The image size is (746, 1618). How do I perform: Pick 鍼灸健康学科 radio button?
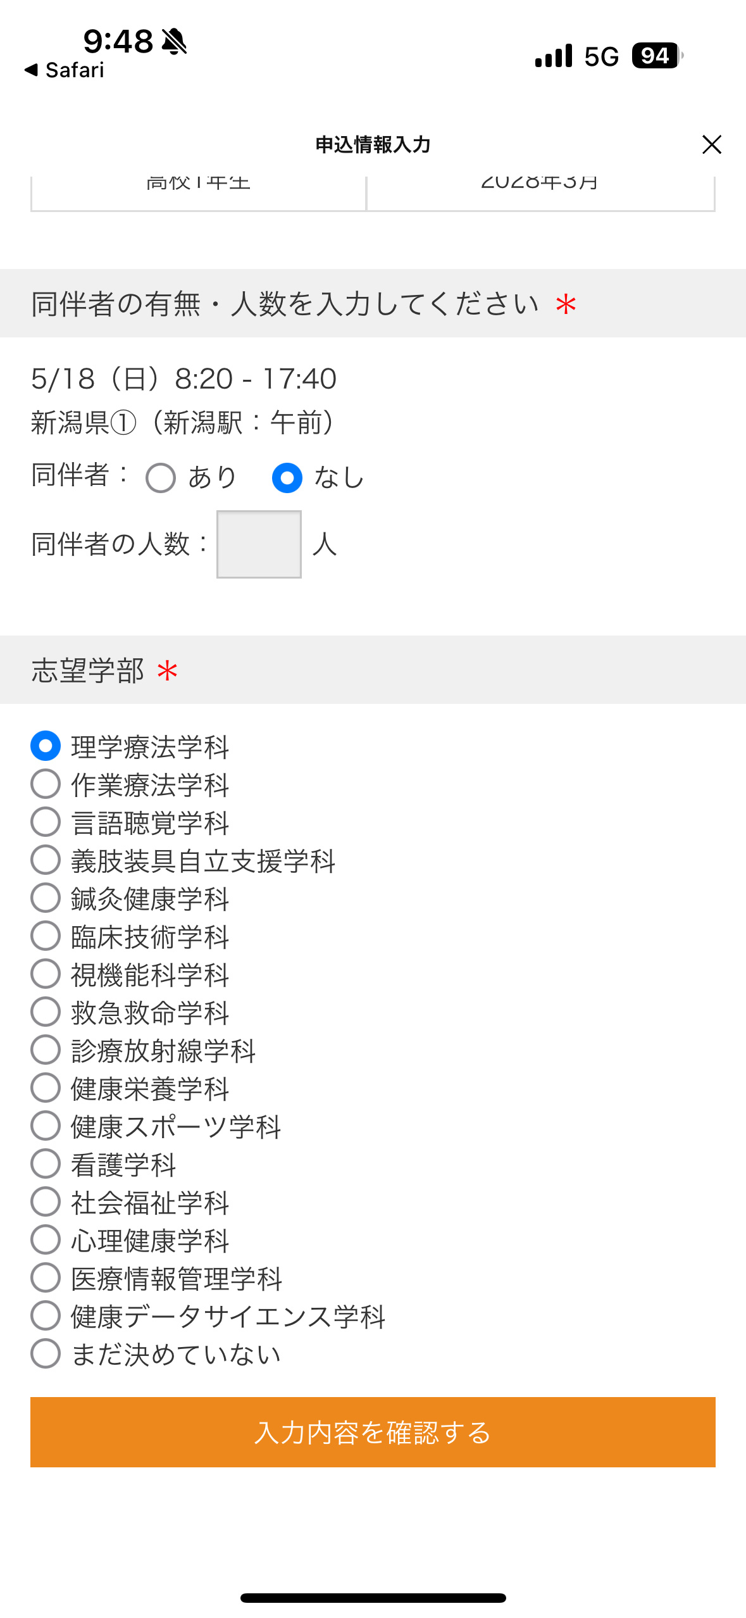tap(46, 898)
